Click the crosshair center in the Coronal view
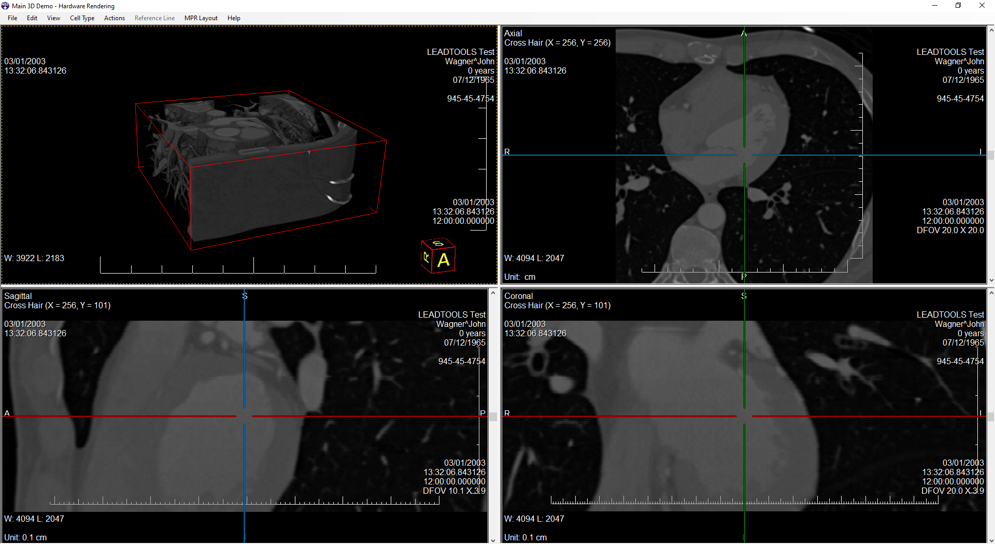Image resolution: width=995 pixels, height=544 pixels. [x=744, y=416]
